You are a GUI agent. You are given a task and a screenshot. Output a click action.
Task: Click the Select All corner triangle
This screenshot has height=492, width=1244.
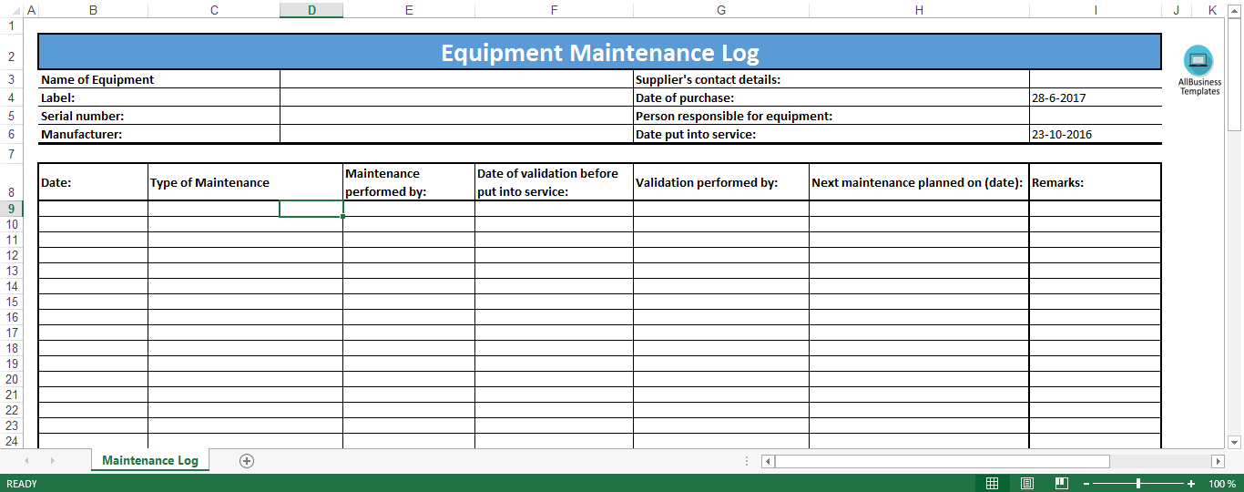(x=9, y=10)
